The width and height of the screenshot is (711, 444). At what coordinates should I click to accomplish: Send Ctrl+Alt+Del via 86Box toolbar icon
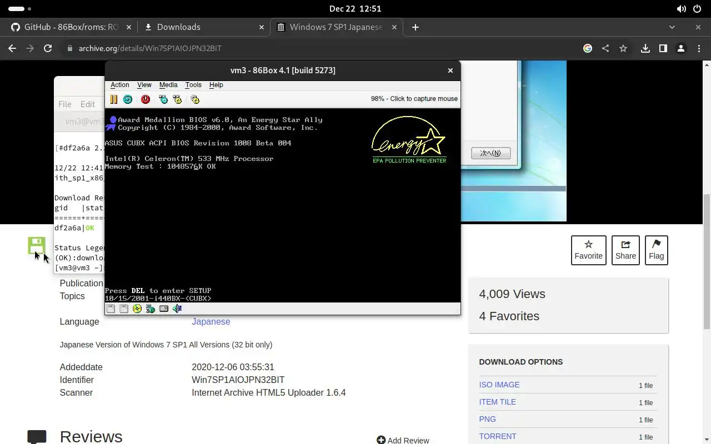pyautogui.click(x=163, y=99)
